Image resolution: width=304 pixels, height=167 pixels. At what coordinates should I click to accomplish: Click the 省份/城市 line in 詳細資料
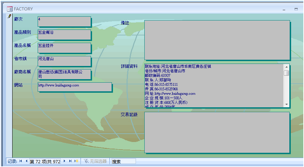[165, 71]
